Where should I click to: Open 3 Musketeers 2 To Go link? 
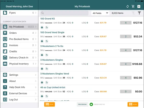(x=52, y=46)
